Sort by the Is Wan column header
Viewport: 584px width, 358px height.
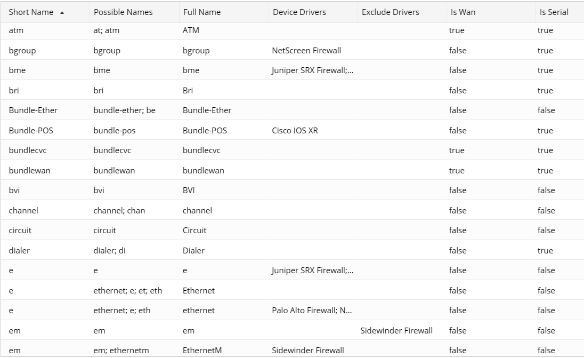(463, 12)
